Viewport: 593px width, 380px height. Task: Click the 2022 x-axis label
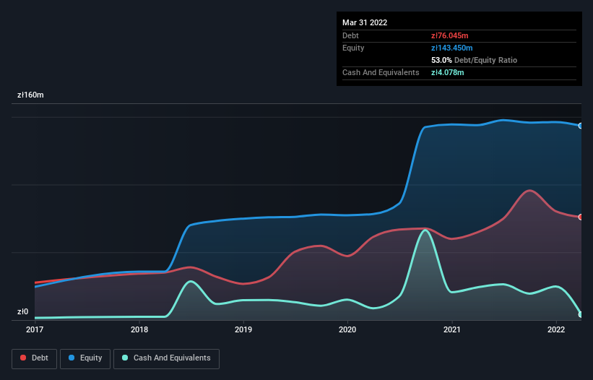click(556, 329)
